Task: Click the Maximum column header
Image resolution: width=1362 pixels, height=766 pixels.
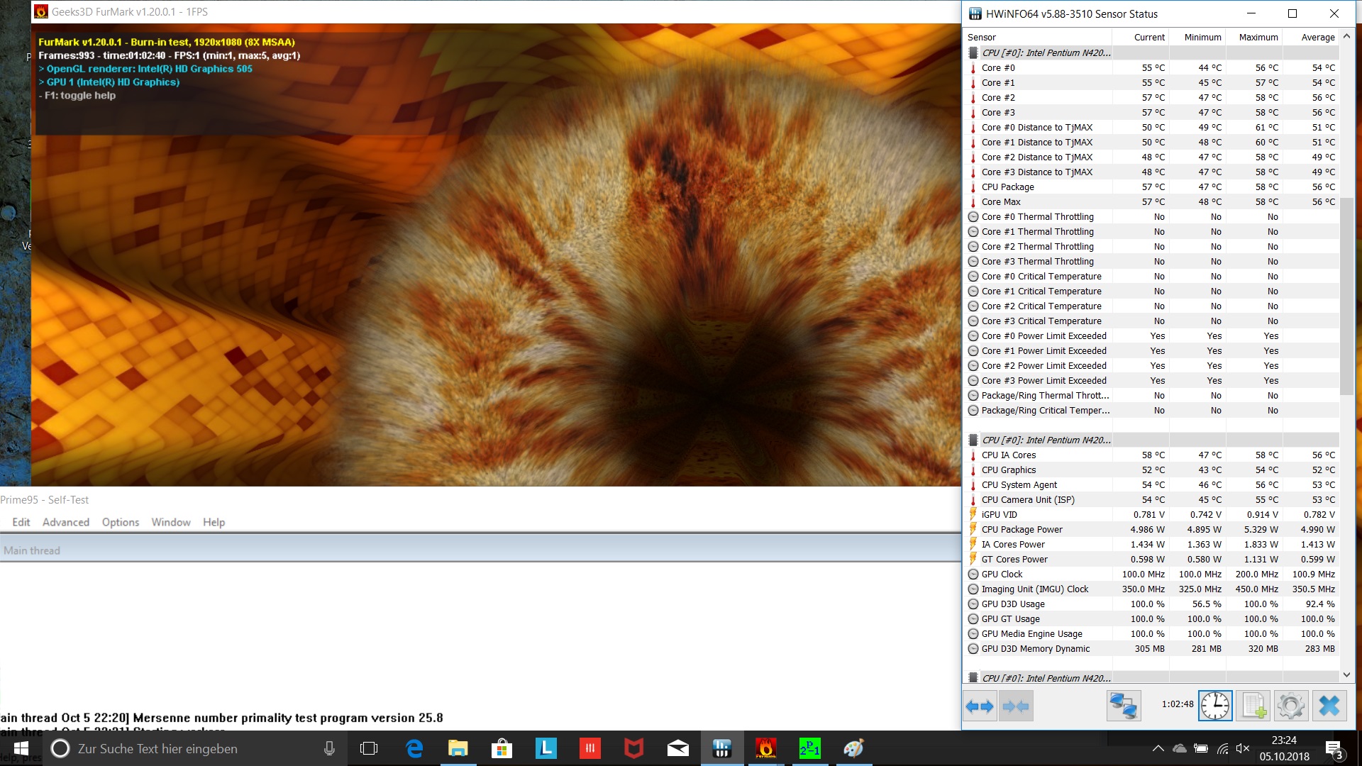Action: 1258,37
